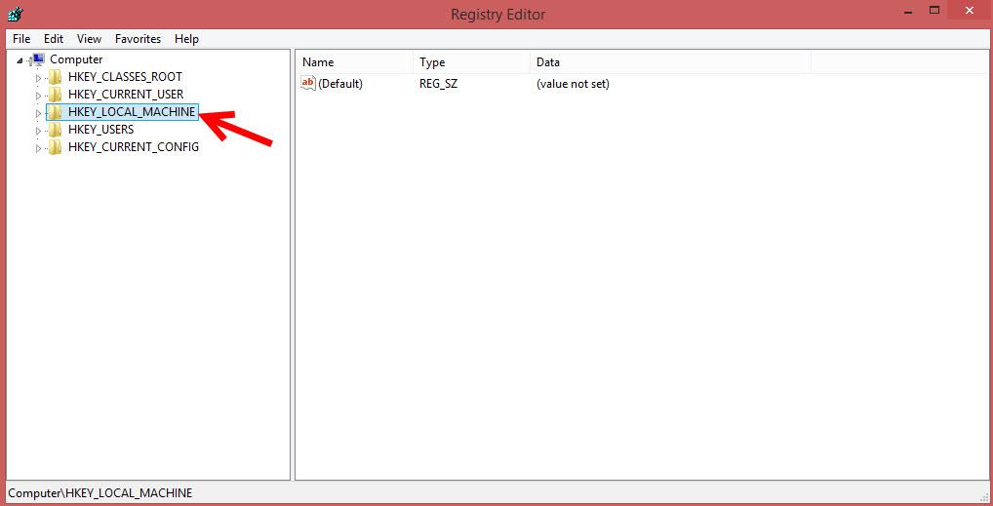Viewport: 993px width, 506px height.
Task: Sort by the Type column header
Action: click(x=472, y=62)
